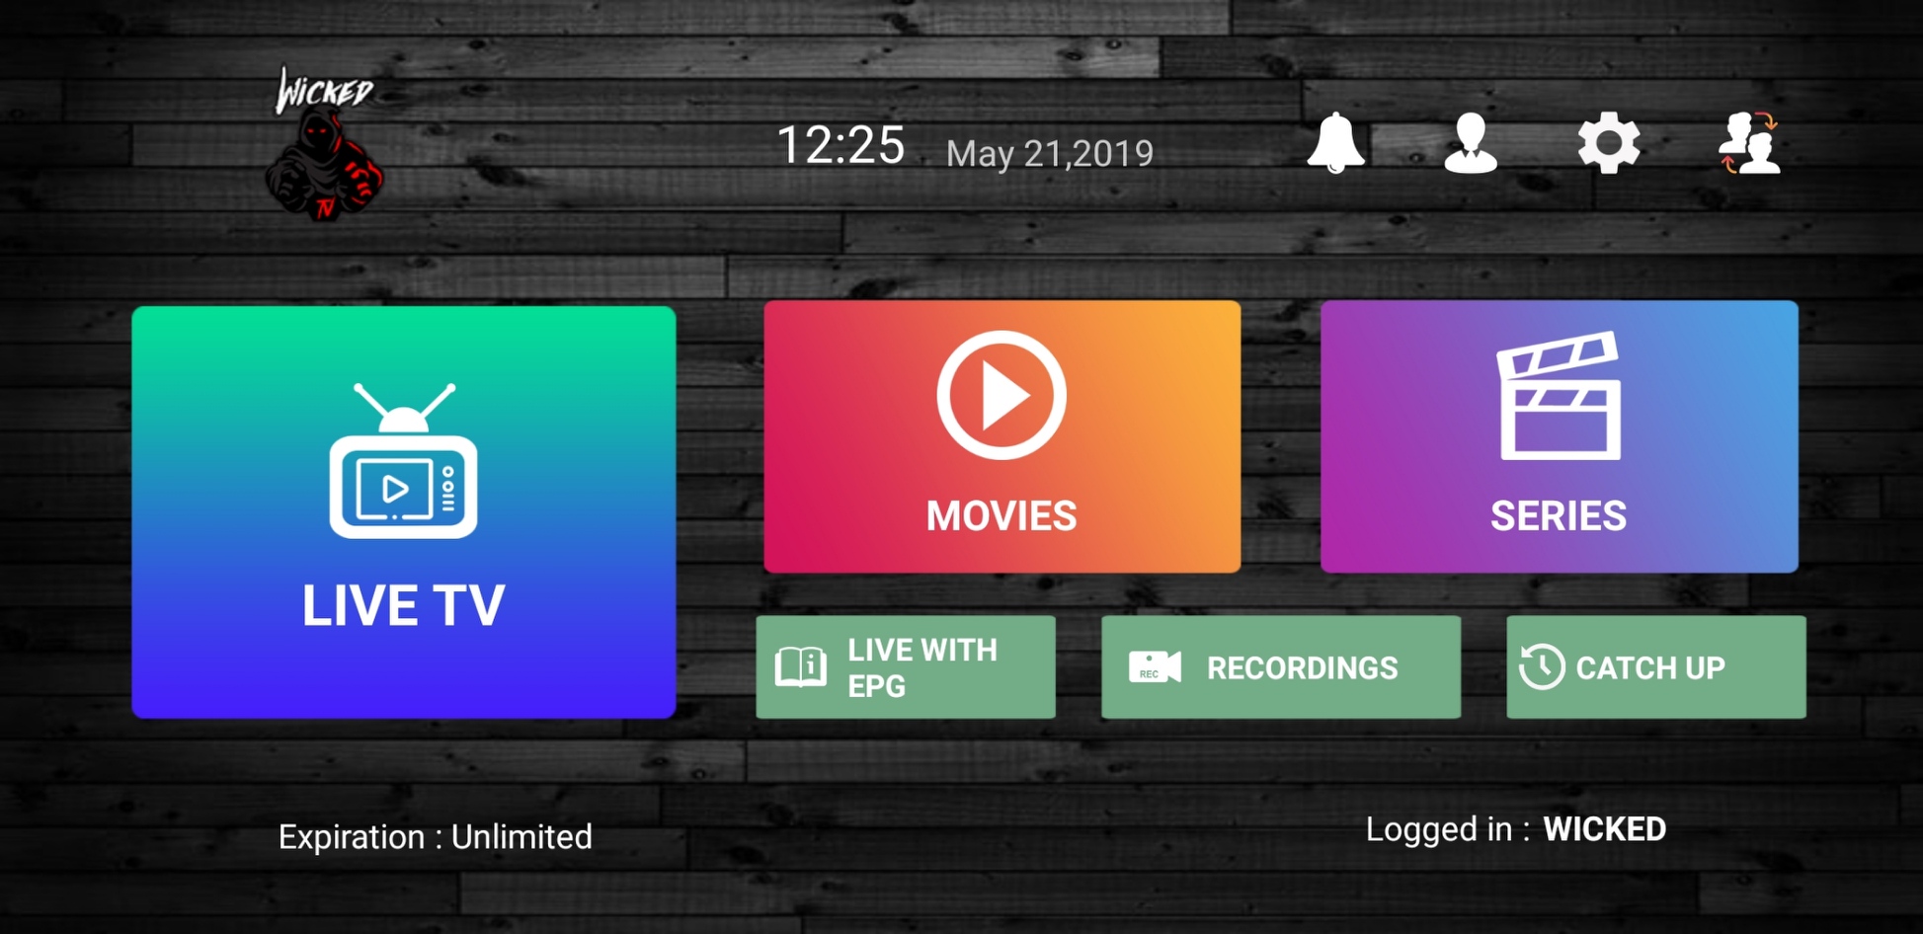Open the RECORDINGS text label

tap(1302, 668)
